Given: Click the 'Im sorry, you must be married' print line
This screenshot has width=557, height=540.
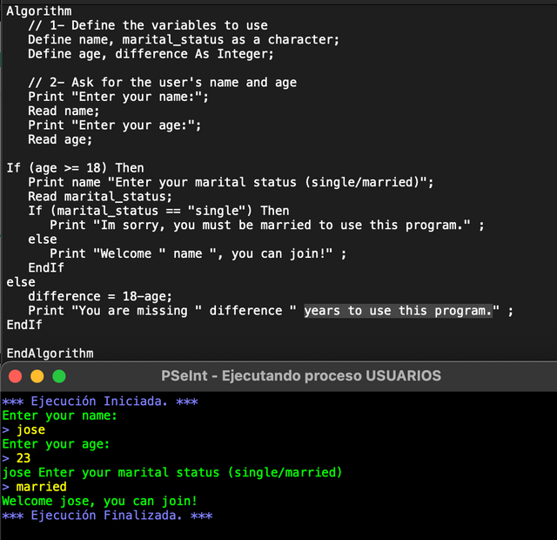Looking at the screenshot, I should 267,225.
